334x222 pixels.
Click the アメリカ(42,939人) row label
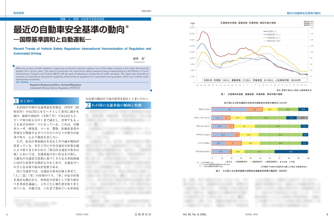(x=203, y=151)
